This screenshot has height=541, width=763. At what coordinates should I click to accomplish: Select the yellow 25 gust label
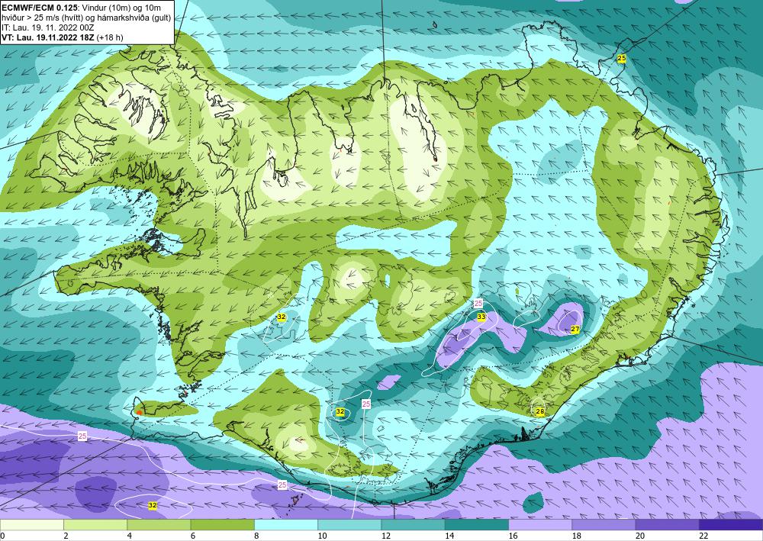point(621,59)
